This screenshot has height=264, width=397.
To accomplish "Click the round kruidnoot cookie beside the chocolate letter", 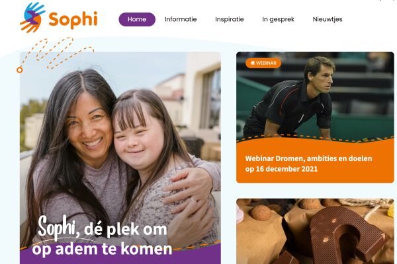I will (260, 212).
